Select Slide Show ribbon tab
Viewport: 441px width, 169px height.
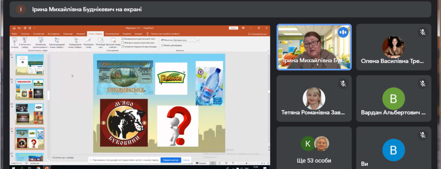coord(95,34)
